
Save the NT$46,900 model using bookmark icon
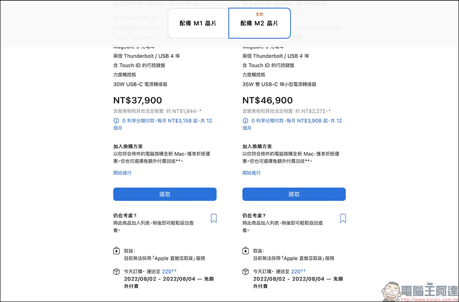[343, 218]
